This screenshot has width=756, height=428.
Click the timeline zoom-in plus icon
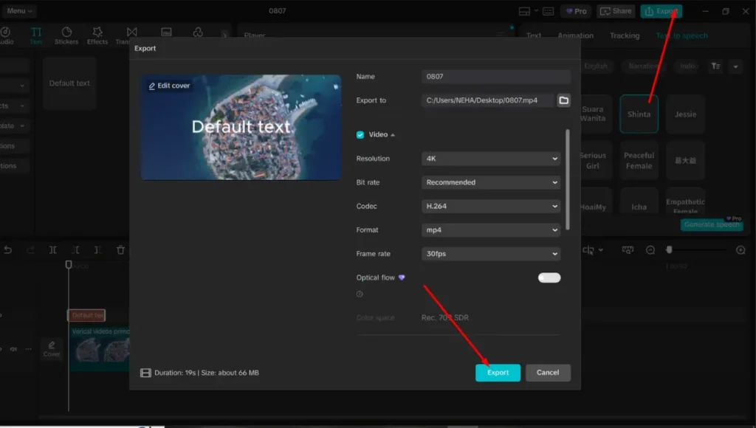740,250
